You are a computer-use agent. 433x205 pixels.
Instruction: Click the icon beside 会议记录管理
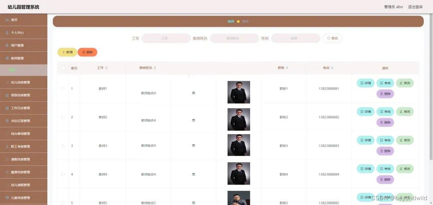coord(7,121)
